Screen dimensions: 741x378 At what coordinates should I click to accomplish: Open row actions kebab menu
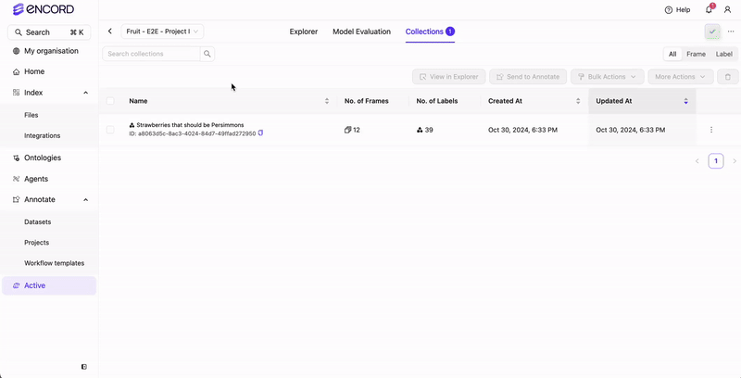pyautogui.click(x=711, y=130)
